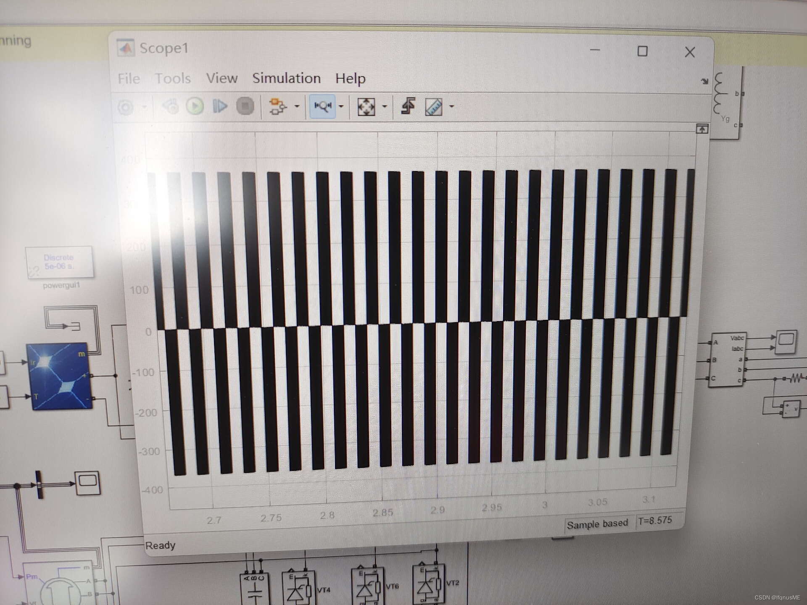Screen dimensions: 807x605
Task: Click the Stop simulation button
Action: [245, 106]
